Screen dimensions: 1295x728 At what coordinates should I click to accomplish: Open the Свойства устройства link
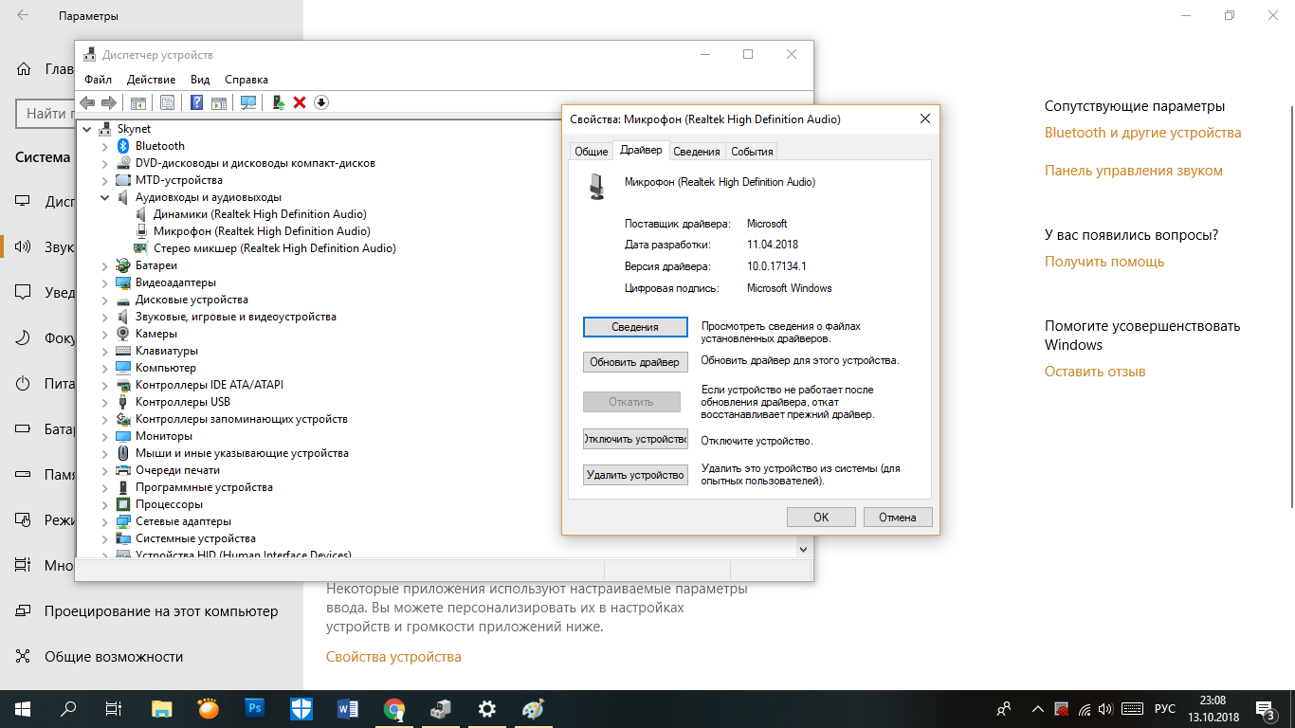tap(393, 657)
